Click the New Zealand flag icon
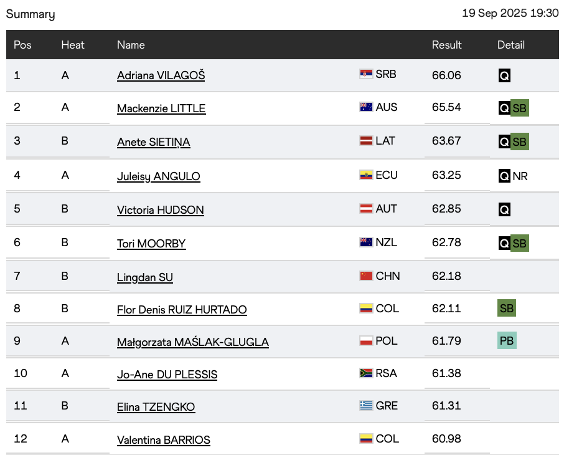This screenshot has width=564, height=455. tap(366, 242)
